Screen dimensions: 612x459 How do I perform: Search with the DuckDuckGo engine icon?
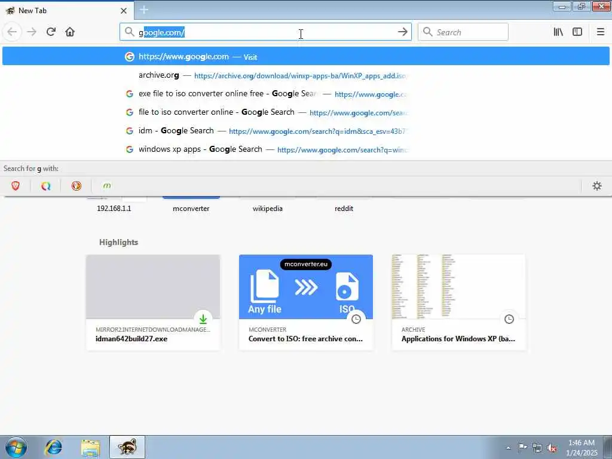[x=76, y=186]
